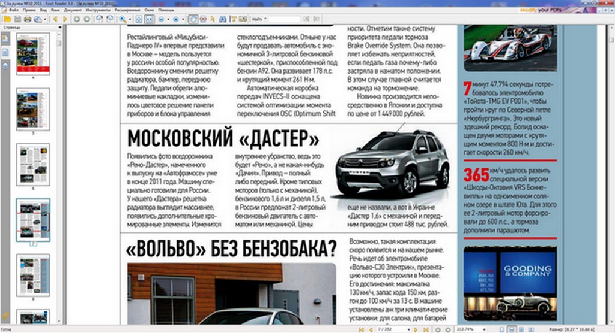Switch to Facing pages layout
The width and height of the screenshot is (615, 333).
tap(531, 329)
